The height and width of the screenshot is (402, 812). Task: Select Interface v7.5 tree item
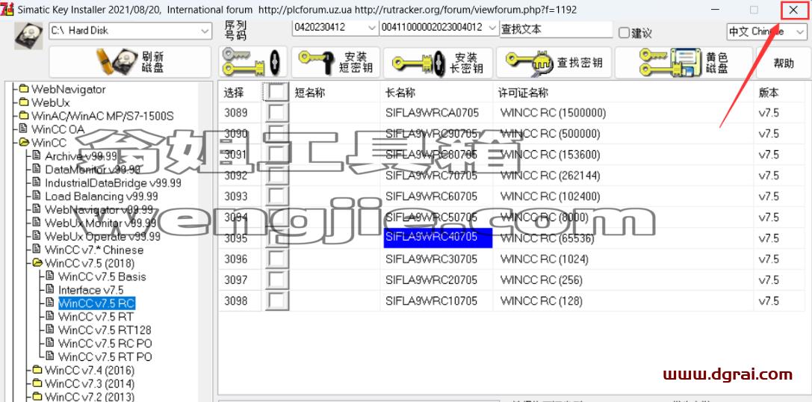90,290
